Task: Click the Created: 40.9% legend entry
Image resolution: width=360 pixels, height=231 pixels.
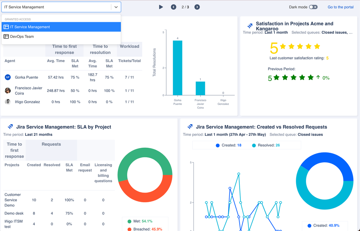Action: pyautogui.click(x=323, y=226)
